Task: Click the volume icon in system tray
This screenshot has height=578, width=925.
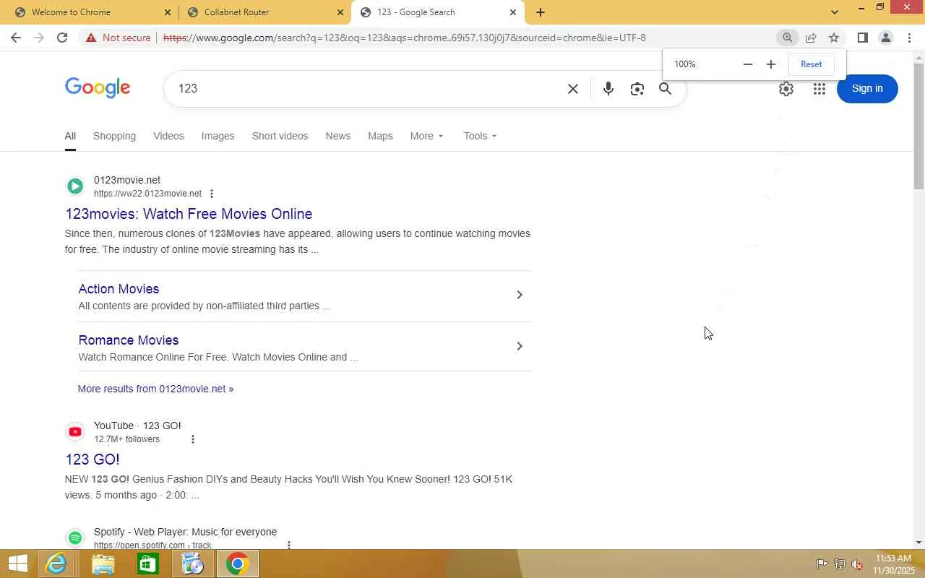Action: pos(857,564)
